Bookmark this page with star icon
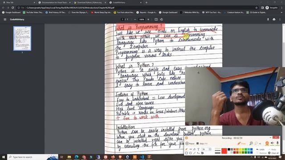Viewport: 285px width, 160px height. 256,8
